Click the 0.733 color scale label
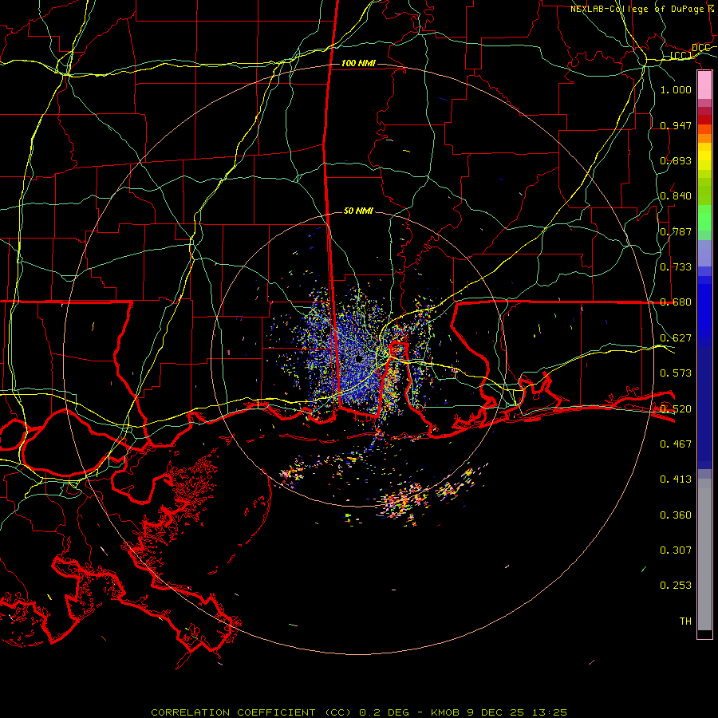Image resolution: width=718 pixels, height=718 pixels. pyautogui.click(x=676, y=267)
